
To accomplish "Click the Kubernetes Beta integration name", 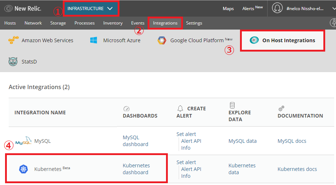I will tap(52, 169).
